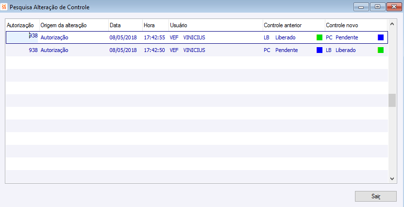Click the scrollbar up arrow
404x207 pixels.
pos(392,24)
